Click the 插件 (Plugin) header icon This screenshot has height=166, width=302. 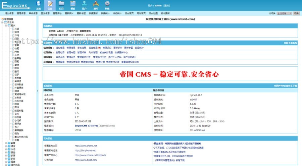[x=96, y=5]
